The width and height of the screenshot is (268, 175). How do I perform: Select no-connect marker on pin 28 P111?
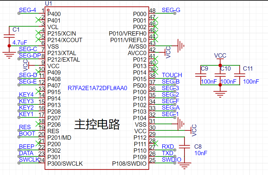click(155, 143)
